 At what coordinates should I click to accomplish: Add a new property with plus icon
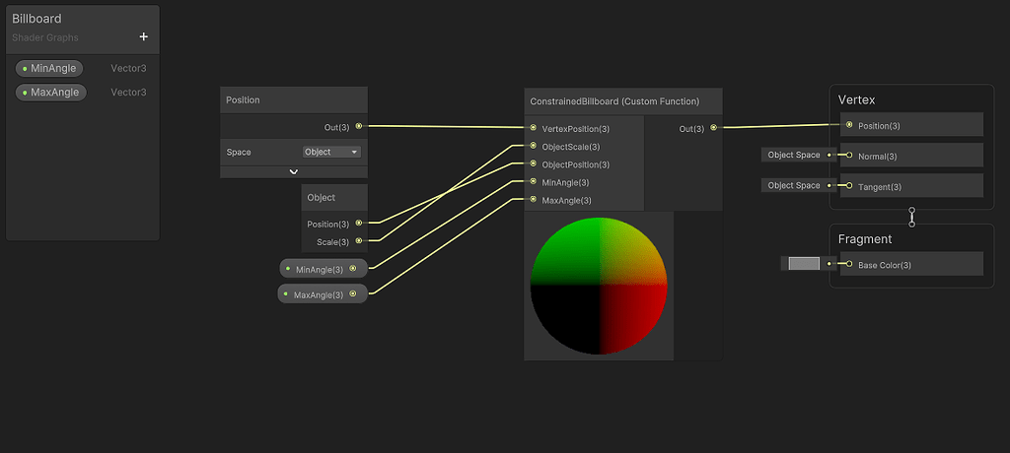(143, 36)
